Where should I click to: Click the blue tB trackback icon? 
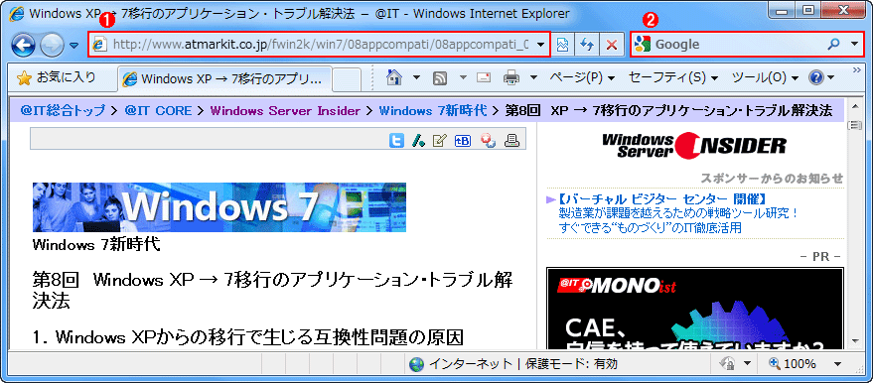[463, 141]
